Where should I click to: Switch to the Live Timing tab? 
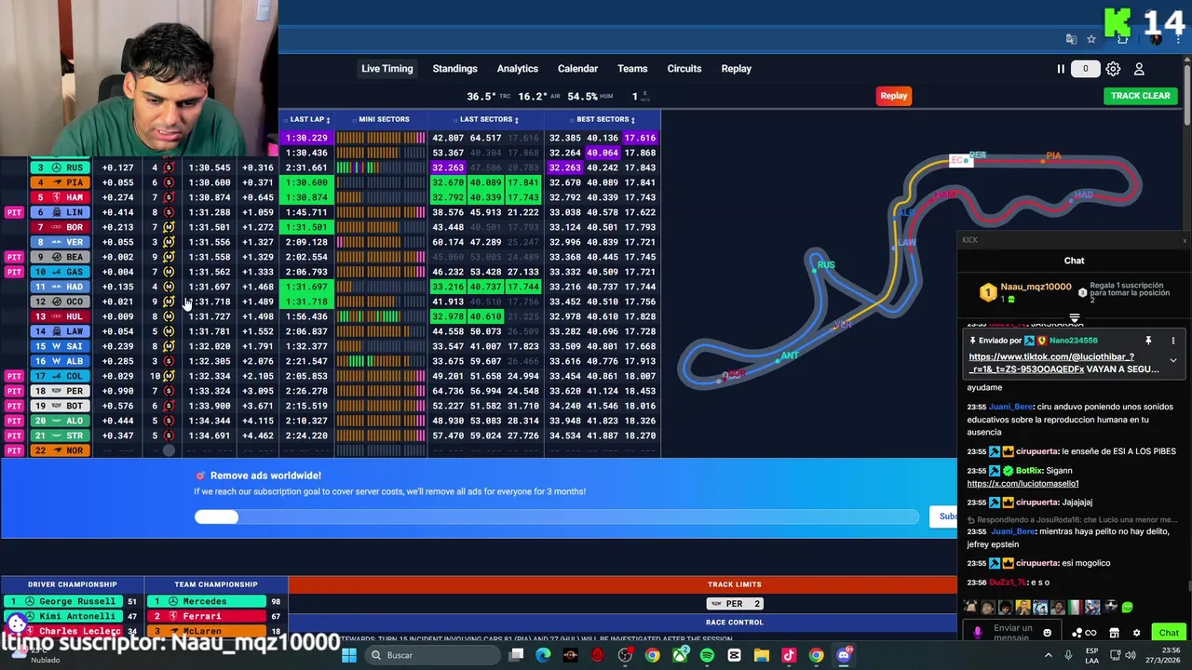[x=386, y=69]
